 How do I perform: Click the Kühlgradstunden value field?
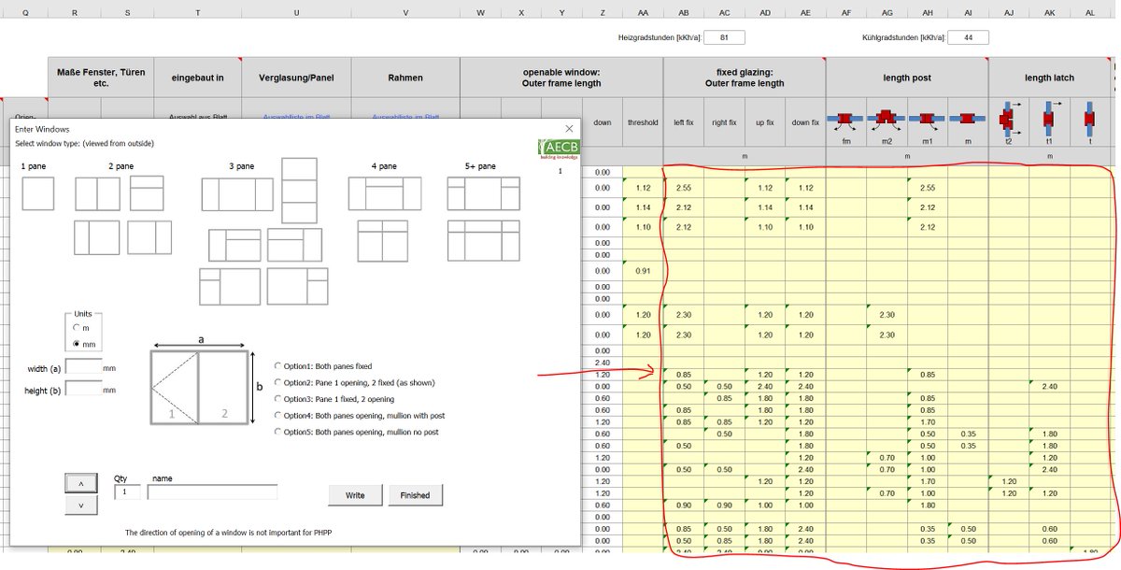[969, 37]
